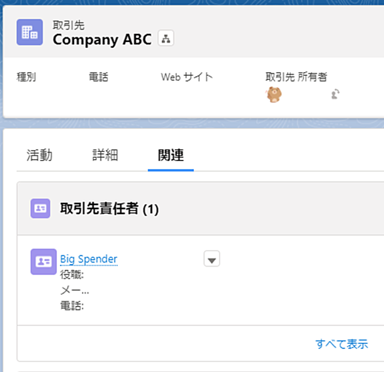The height and width of the screenshot is (372, 384).
Task: Click the change owner icon
Action: tap(336, 94)
